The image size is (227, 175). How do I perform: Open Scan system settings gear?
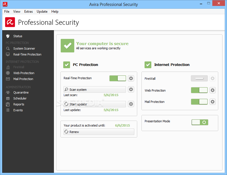131,89
